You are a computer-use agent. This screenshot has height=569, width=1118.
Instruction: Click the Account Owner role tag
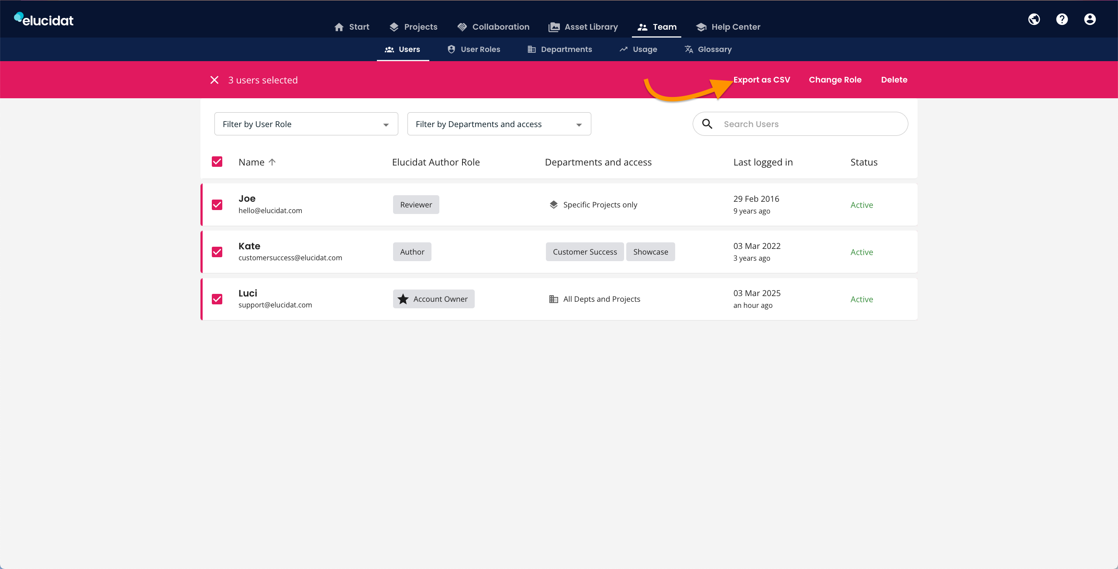[x=434, y=299]
